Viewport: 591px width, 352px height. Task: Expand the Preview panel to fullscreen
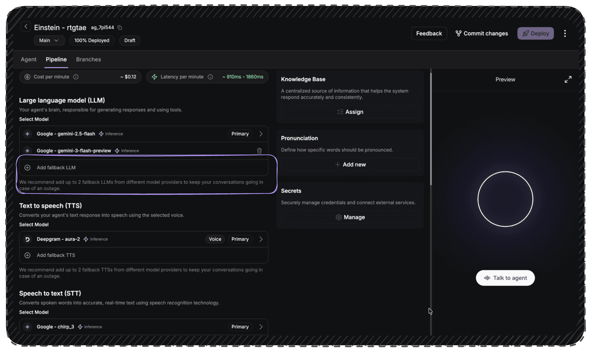click(568, 79)
